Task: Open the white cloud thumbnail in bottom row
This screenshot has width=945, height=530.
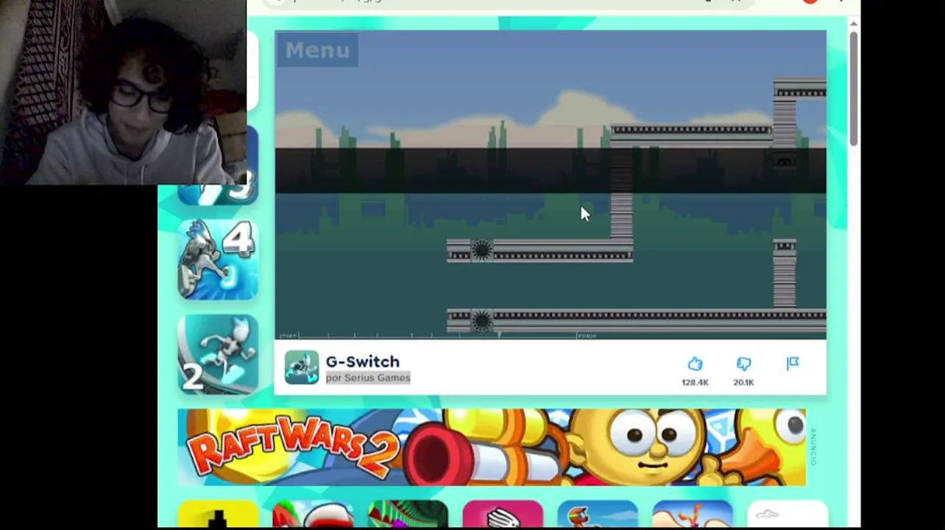Action: tap(788, 514)
